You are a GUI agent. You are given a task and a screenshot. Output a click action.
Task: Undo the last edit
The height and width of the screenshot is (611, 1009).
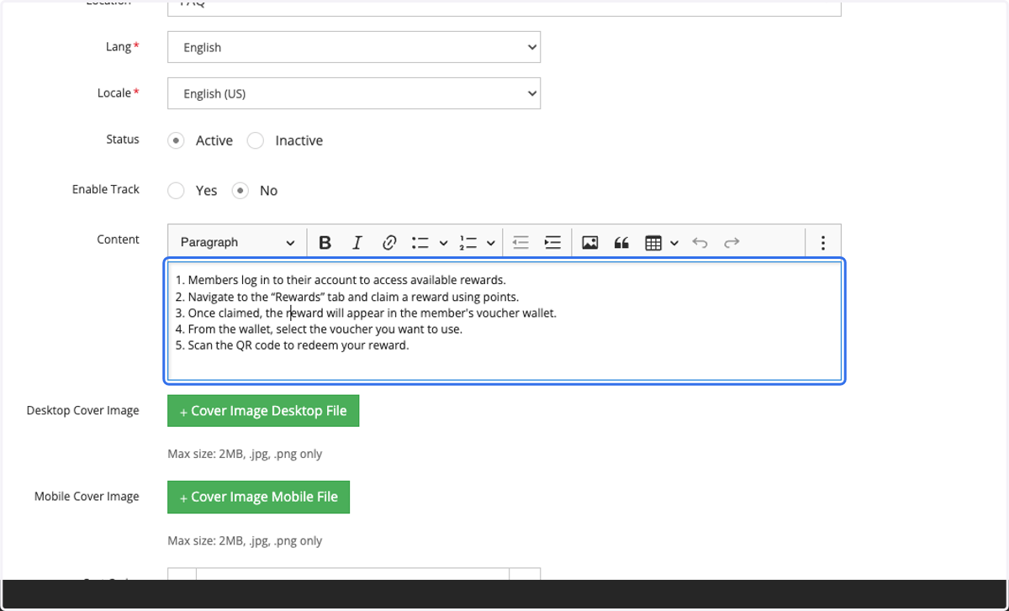tap(700, 243)
